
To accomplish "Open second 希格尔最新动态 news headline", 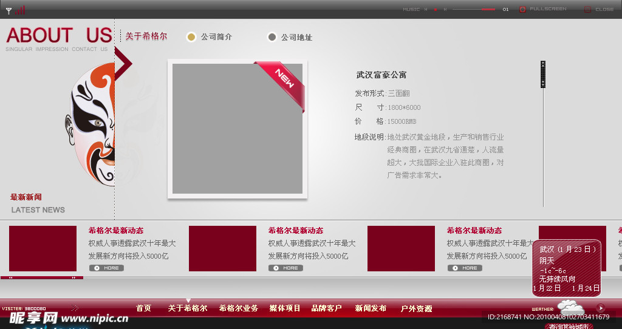I will click(296, 230).
